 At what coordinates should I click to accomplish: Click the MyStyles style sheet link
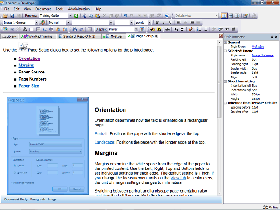tap(258, 47)
